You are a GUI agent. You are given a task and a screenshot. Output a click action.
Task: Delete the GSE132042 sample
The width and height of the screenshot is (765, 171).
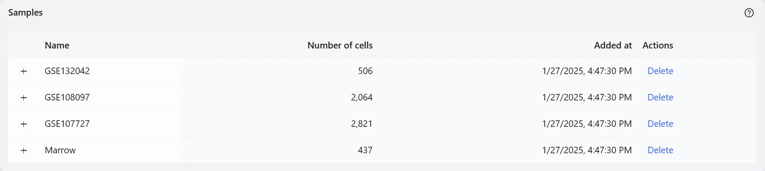[660, 71]
